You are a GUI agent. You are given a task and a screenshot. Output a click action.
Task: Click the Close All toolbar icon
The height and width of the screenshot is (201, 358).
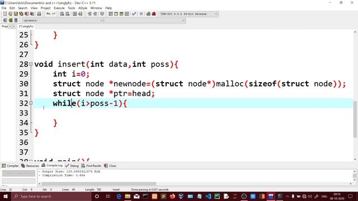[x=32, y=14]
